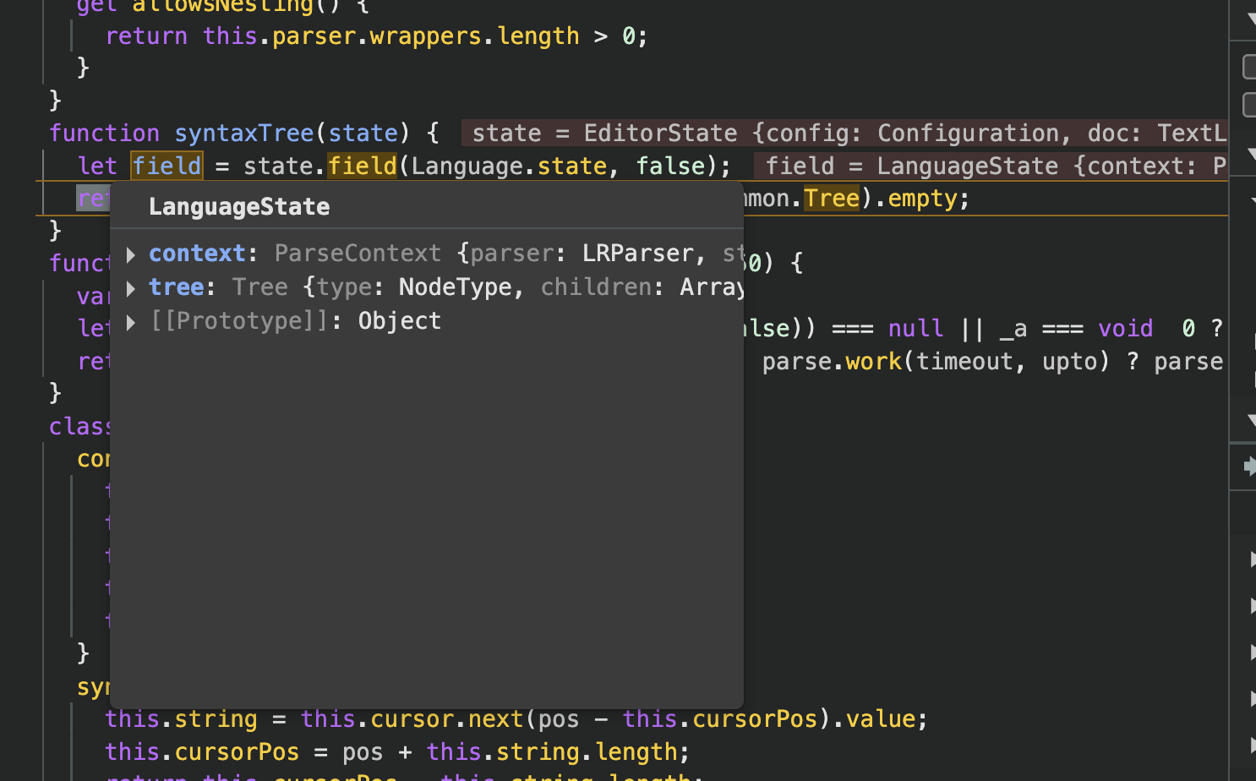
Task: Click the syntaxTree function name
Action: (x=244, y=134)
